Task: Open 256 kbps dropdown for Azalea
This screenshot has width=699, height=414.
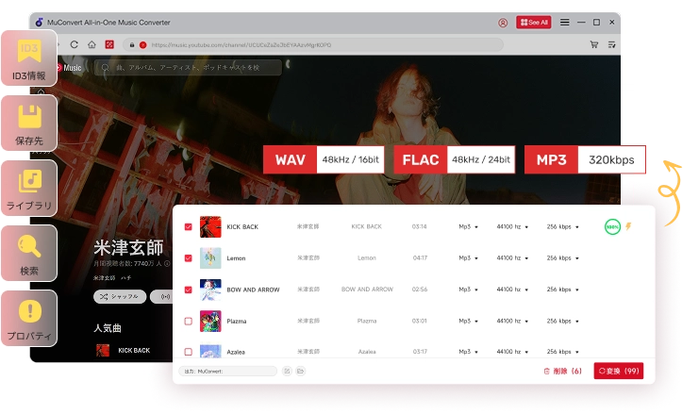Action: pyautogui.click(x=562, y=352)
